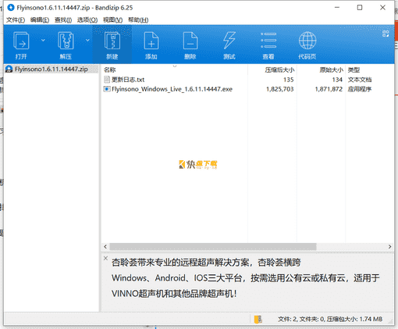Click the 解压 (Extract) toolbar icon
The height and width of the screenshot is (329, 398).
(x=66, y=41)
